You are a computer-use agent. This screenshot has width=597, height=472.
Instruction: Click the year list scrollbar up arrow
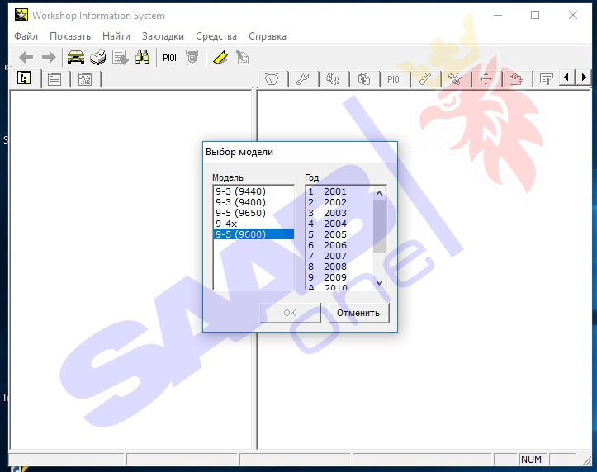(x=380, y=193)
